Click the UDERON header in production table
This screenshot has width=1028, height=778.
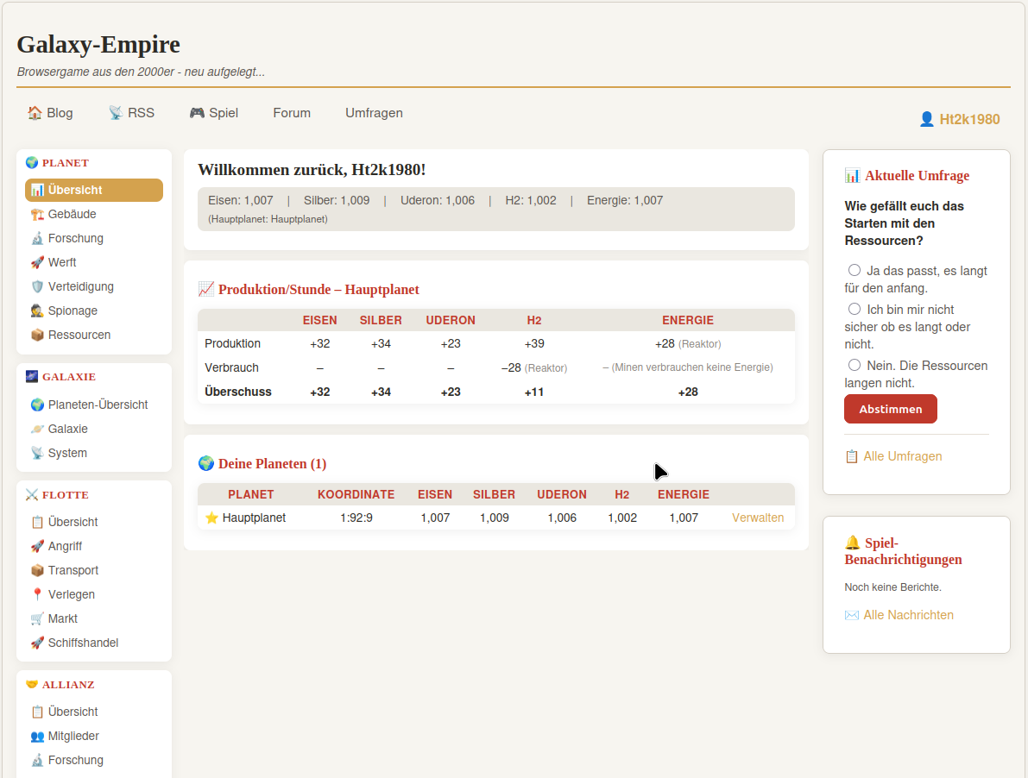451,320
